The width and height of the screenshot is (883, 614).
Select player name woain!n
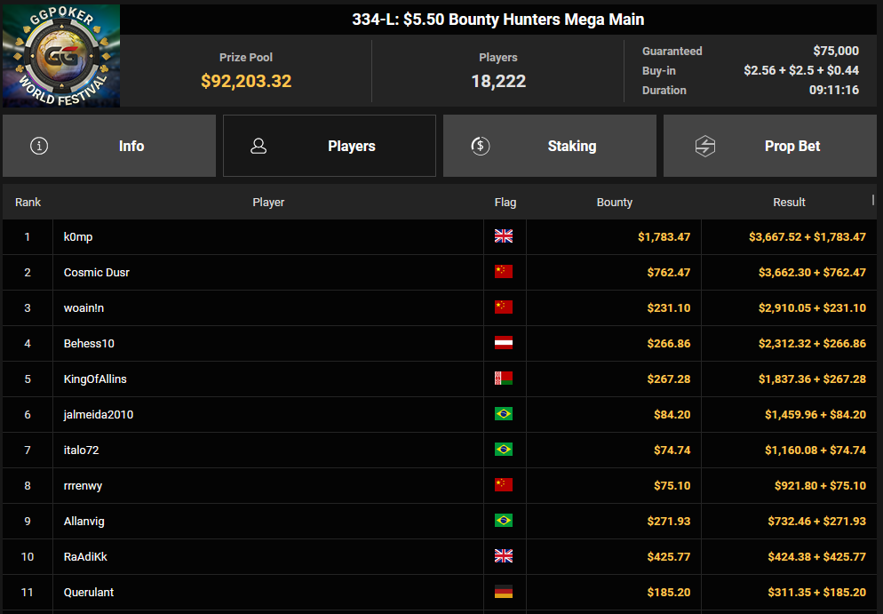coord(84,307)
